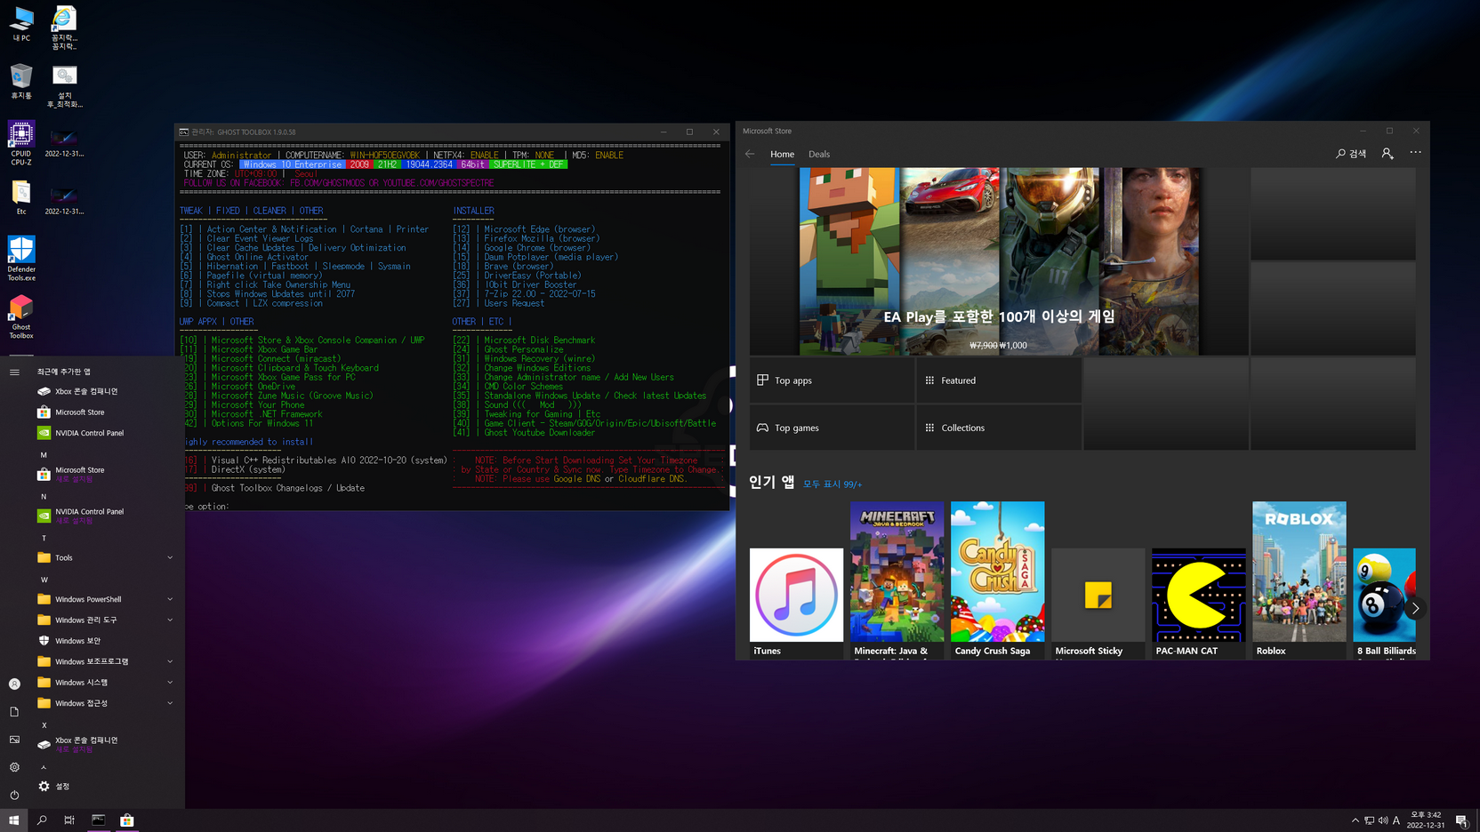Screen dimensions: 1480x832
Task: Open 설정 entry in Start list
Action: pos(107,787)
